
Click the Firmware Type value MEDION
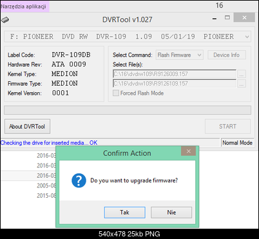pyautogui.click(x=64, y=83)
